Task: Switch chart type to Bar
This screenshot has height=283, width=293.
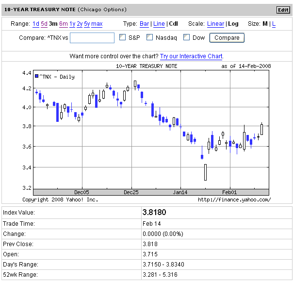Action: tap(144, 24)
